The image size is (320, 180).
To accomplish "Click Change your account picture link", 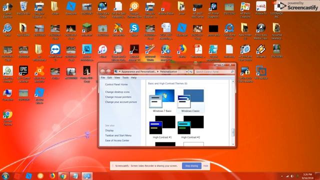I will [x=121, y=102].
